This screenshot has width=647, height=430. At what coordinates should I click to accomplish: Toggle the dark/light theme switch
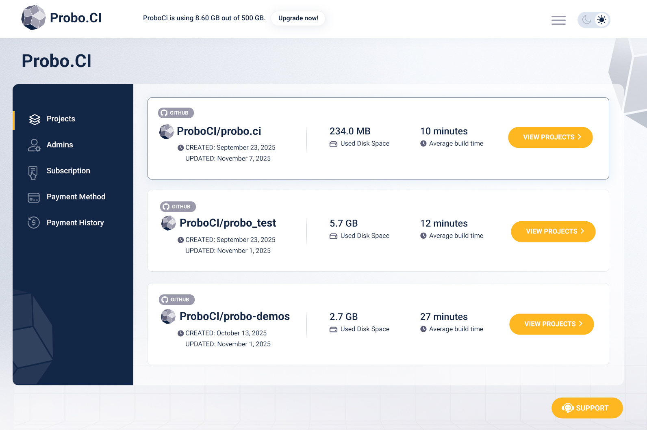tap(594, 20)
